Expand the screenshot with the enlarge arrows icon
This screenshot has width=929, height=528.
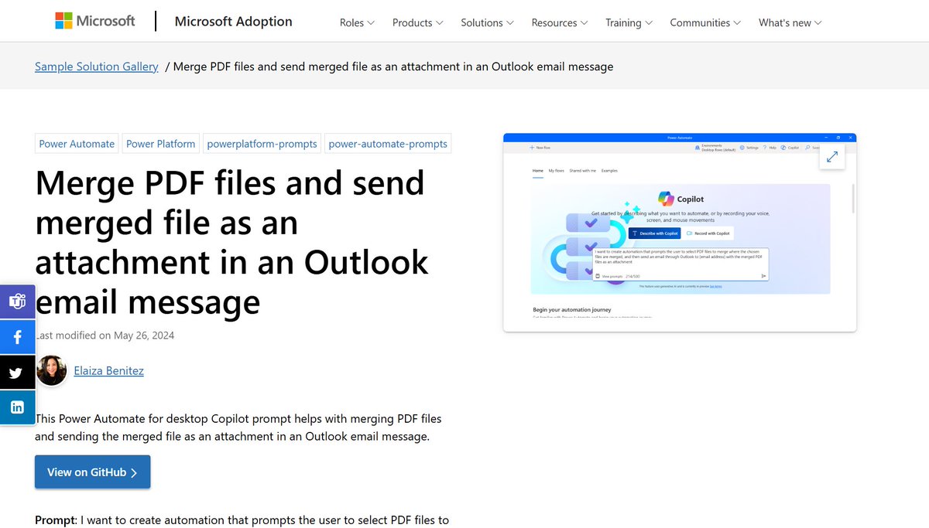(832, 156)
